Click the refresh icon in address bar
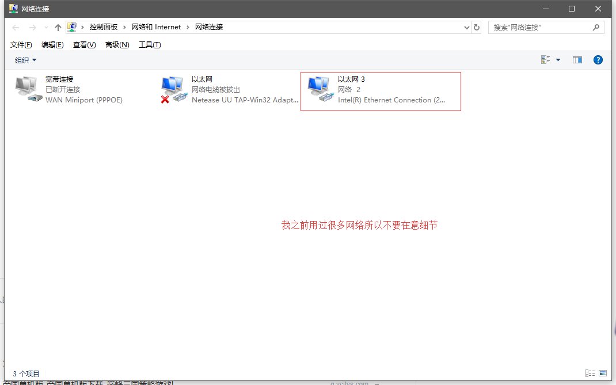616x385 pixels. (x=476, y=26)
